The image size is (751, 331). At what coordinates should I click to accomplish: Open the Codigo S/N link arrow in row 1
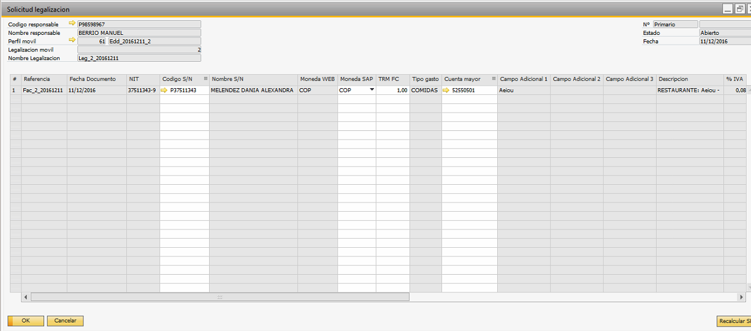click(x=164, y=90)
